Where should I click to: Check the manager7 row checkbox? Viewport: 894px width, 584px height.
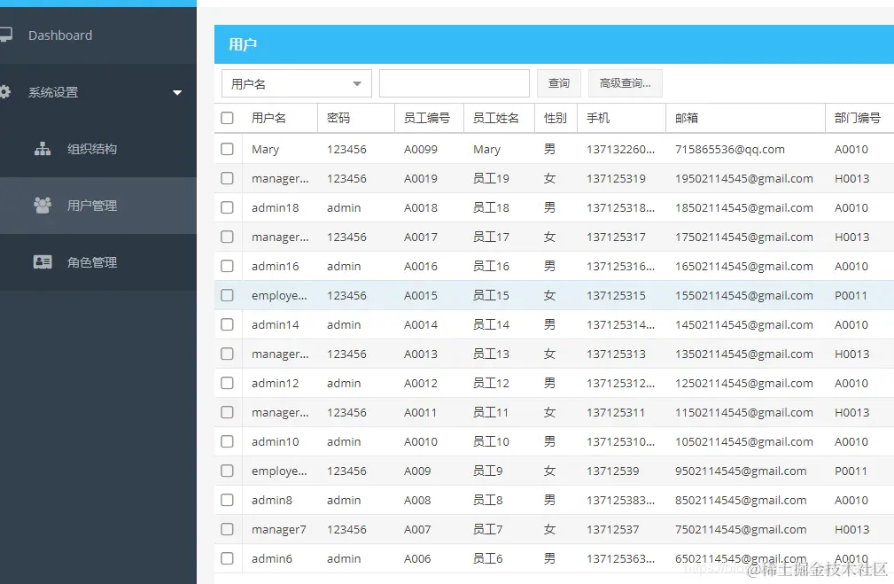[227, 529]
